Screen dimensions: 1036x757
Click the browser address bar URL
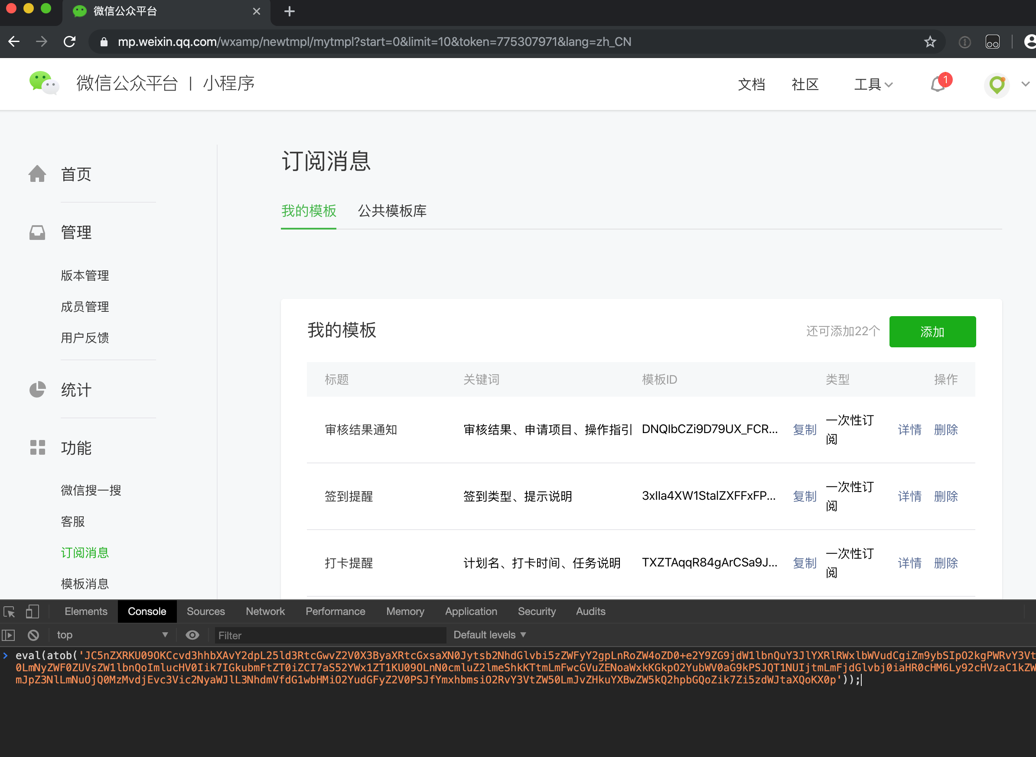pos(374,42)
